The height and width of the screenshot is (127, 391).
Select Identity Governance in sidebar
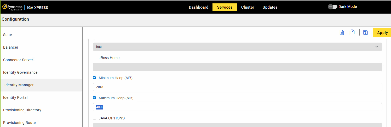[x=20, y=72]
